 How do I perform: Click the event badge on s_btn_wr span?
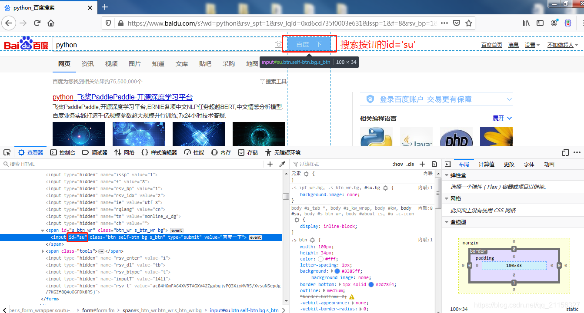point(177,231)
